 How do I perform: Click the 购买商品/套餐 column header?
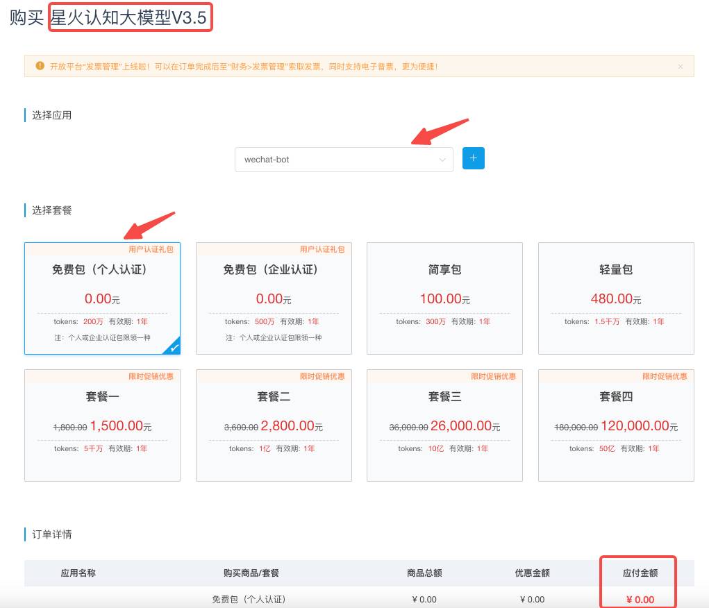pos(251,573)
